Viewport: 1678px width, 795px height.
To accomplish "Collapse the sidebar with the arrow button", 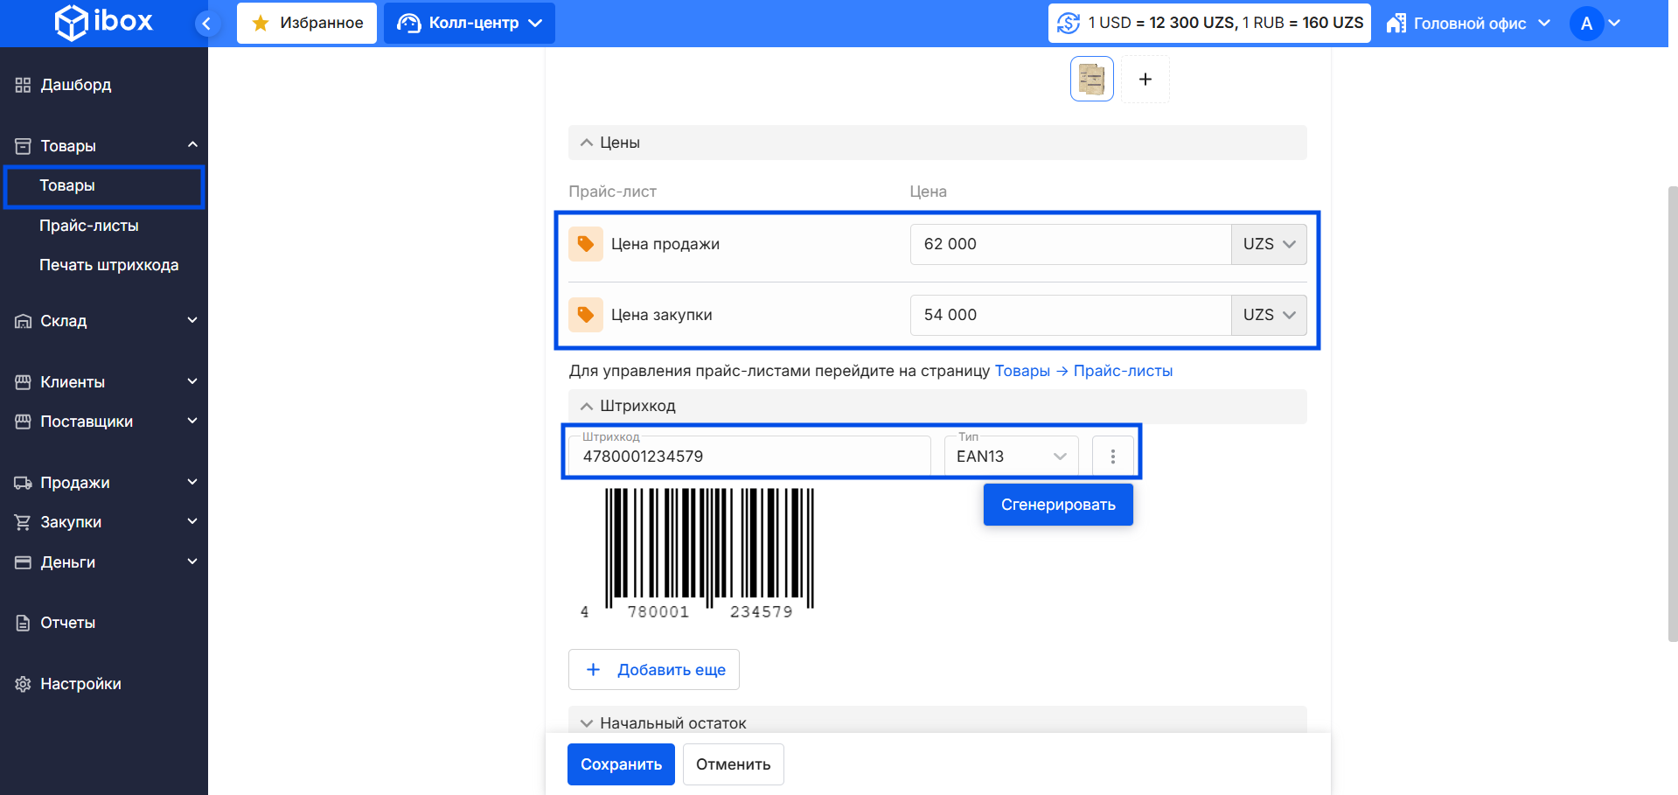I will [206, 24].
